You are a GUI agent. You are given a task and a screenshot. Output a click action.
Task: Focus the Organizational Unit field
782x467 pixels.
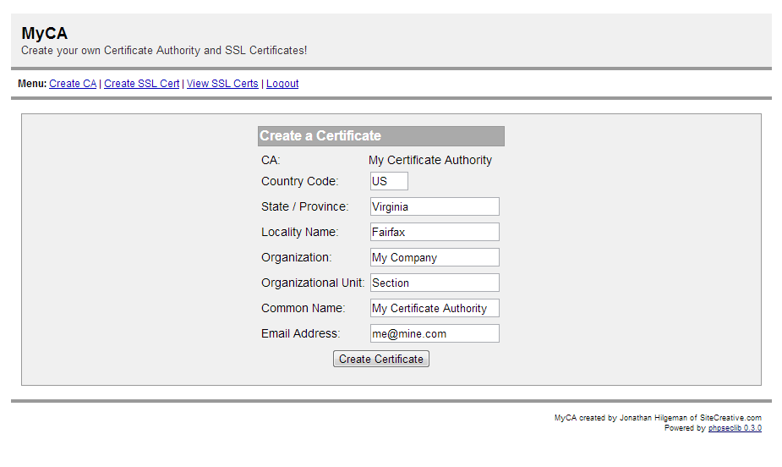435,283
